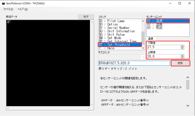Select sensor unit 03 : 気圧
The image size is (195, 116).
coord(168,28)
